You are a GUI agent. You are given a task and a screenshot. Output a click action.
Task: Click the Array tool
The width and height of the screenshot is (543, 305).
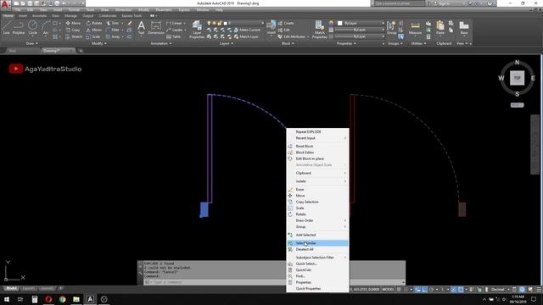click(x=113, y=36)
